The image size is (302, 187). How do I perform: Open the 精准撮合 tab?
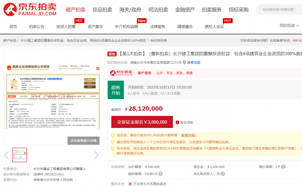pyautogui.click(x=185, y=27)
